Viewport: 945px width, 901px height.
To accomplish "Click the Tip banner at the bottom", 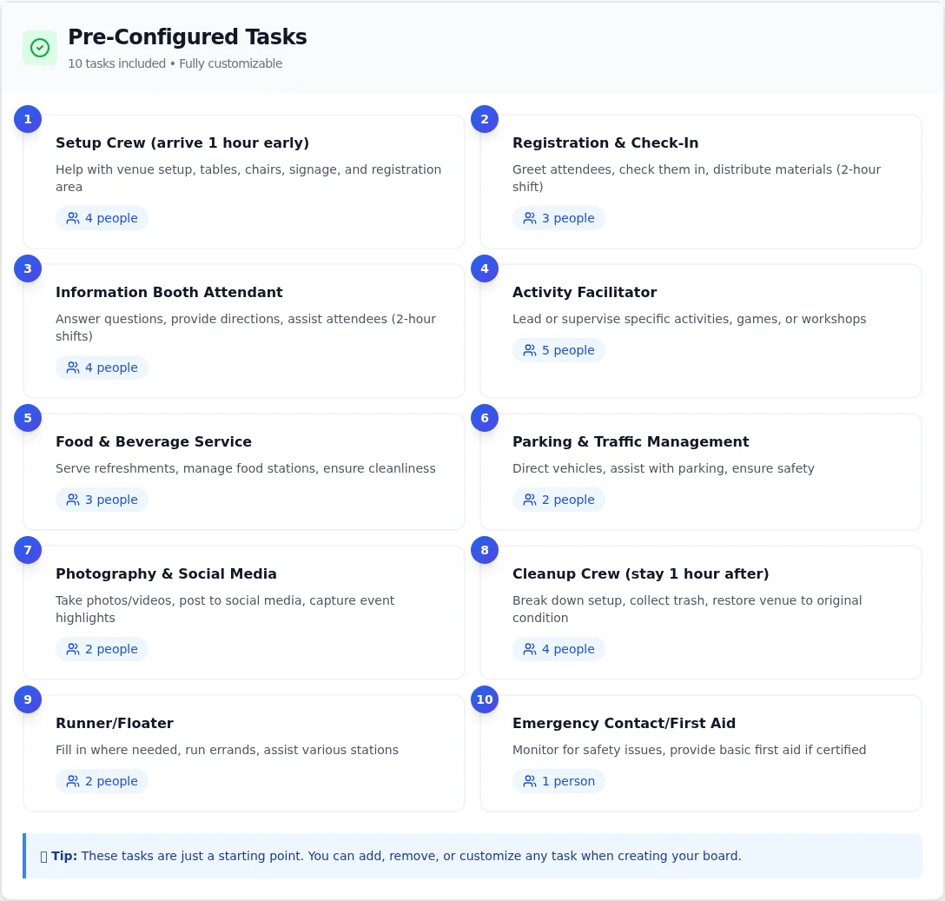I will point(472,856).
